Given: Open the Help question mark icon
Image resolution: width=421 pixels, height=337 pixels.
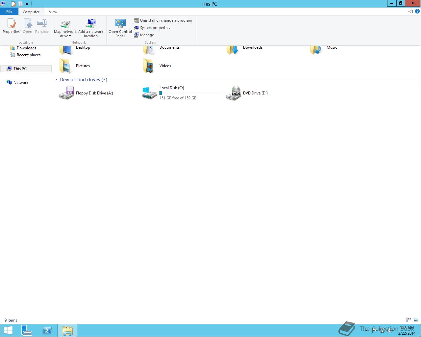Looking at the screenshot, I should pyautogui.click(x=417, y=11).
